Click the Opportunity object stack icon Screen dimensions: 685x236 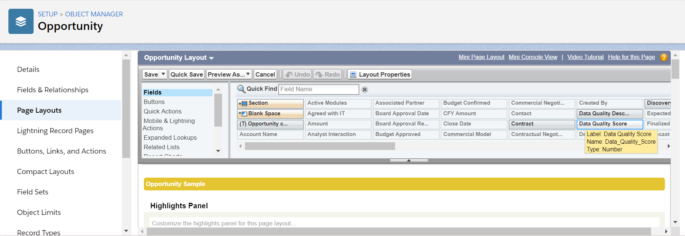coord(21,22)
